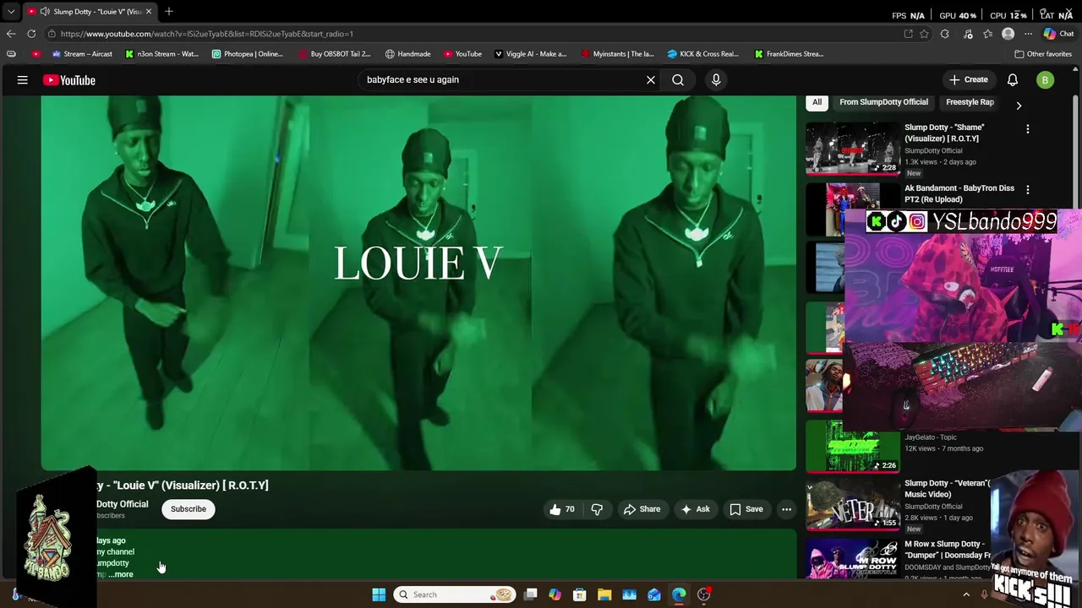
Task: Open File Explorer from the taskbar
Action: tap(604, 594)
